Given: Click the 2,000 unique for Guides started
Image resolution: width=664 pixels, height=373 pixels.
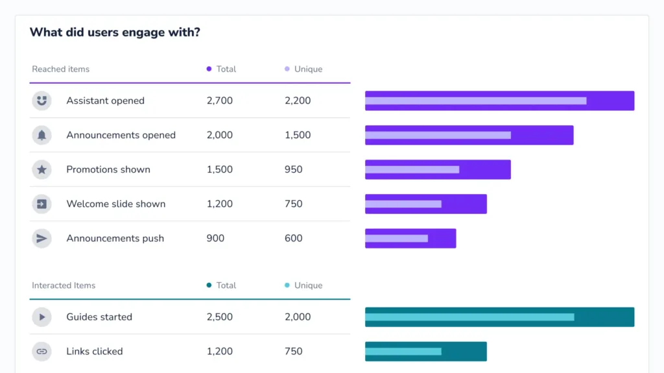Looking at the screenshot, I should pos(298,317).
